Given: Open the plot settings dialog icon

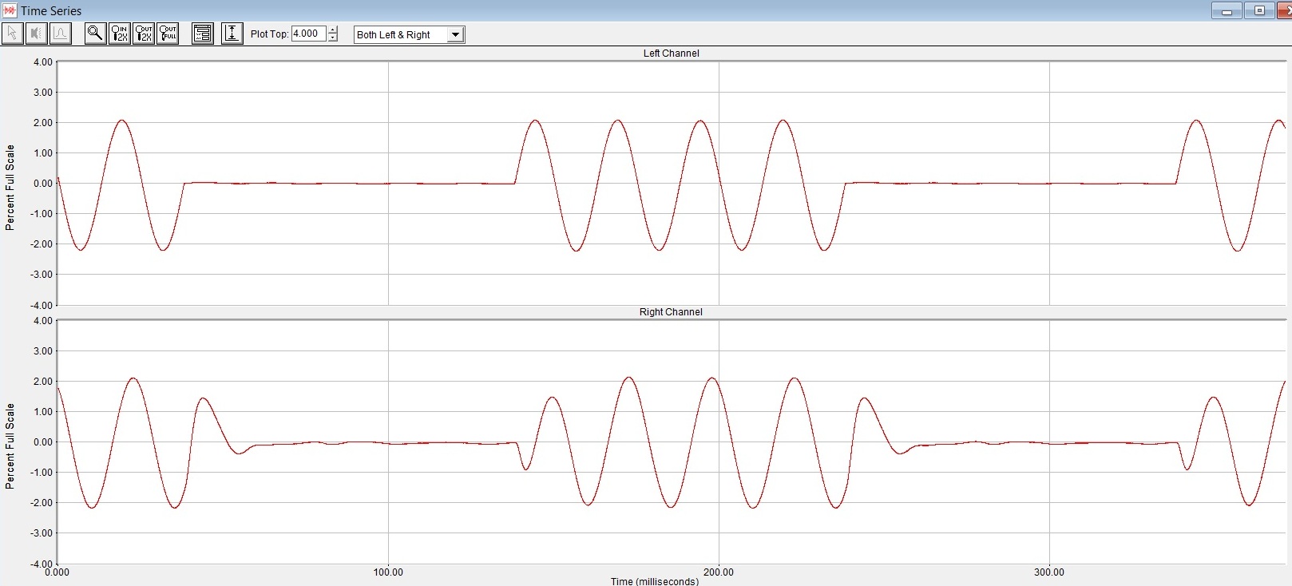Looking at the screenshot, I should (203, 34).
